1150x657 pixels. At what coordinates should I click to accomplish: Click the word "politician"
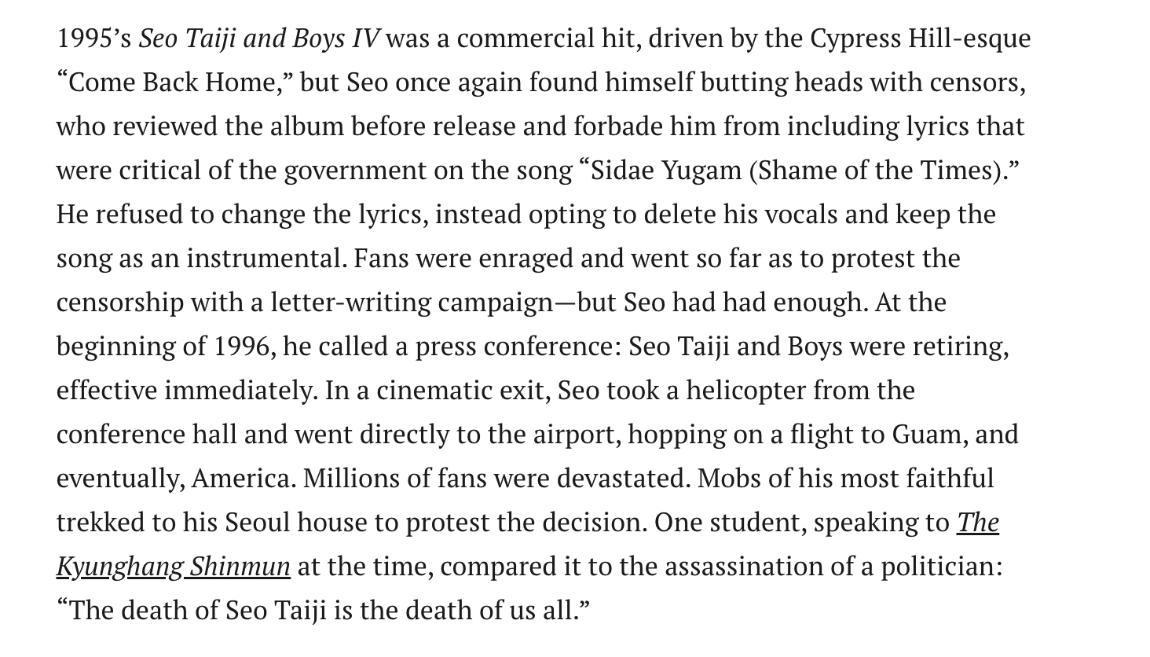(x=940, y=567)
